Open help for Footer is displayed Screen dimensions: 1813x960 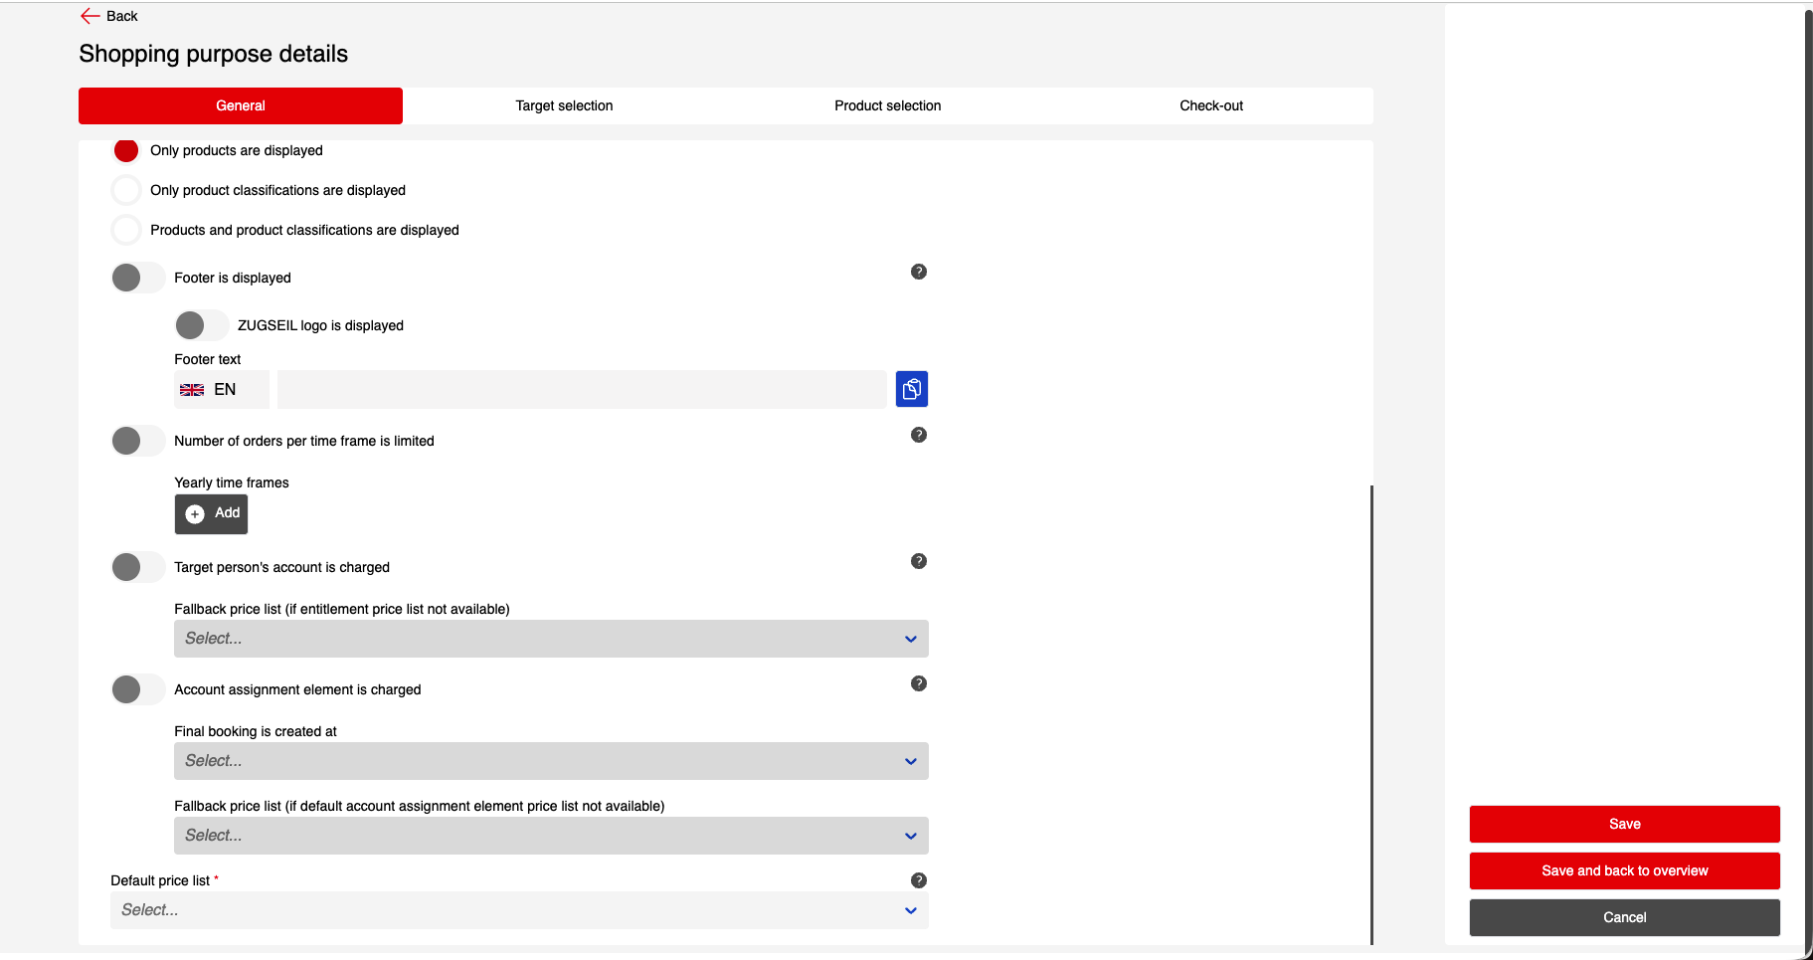click(918, 273)
